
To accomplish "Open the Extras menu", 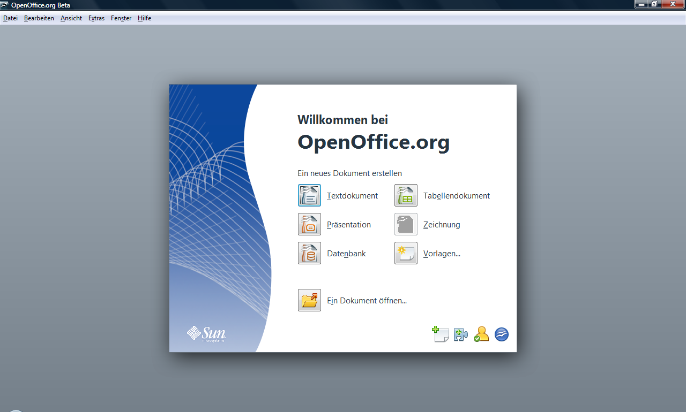I will [96, 18].
